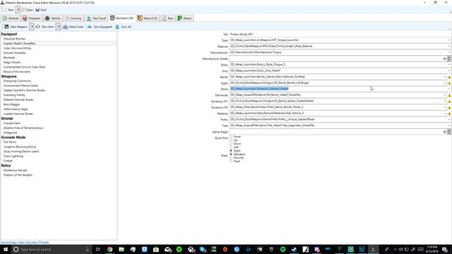Switch to the Vehicle tab
The height and width of the screenshot is (254, 452).
(53, 18)
